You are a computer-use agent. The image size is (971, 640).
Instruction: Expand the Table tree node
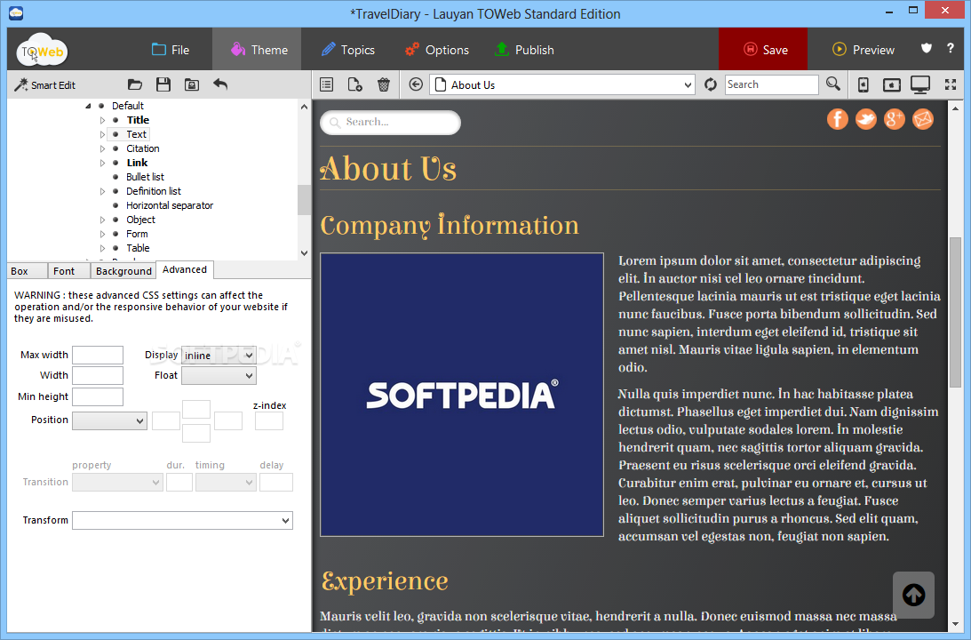(x=102, y=248)
